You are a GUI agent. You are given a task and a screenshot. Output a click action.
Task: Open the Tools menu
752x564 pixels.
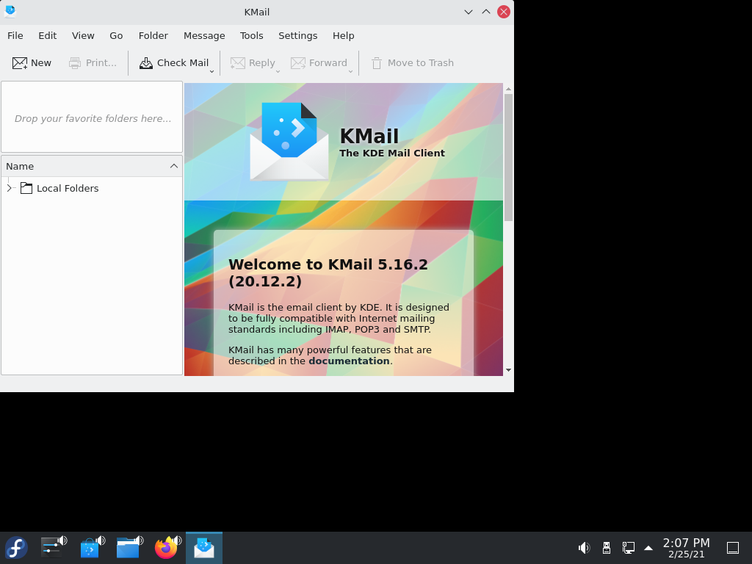click(251, 35)
